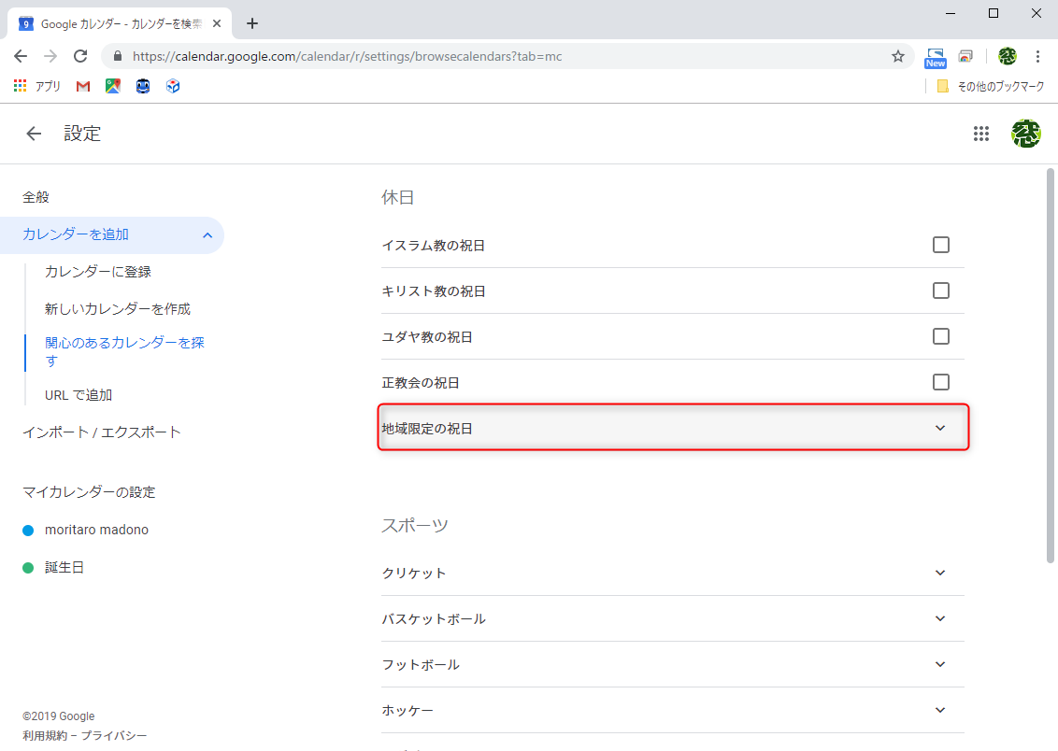Open the blue face bookmark icon
This screenshot has width=1058, height=751.
click(142, 86)
